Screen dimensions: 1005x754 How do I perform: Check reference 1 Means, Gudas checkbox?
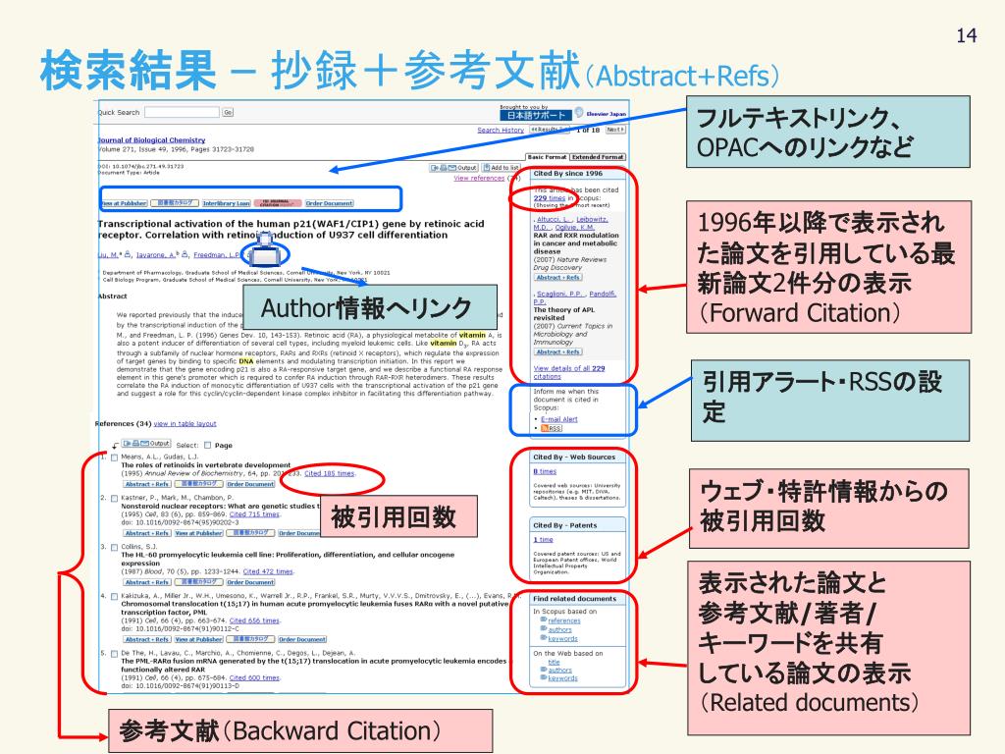114,458
